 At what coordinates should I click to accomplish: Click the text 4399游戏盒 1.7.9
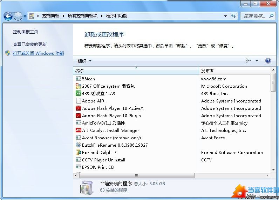pos(98,93)
